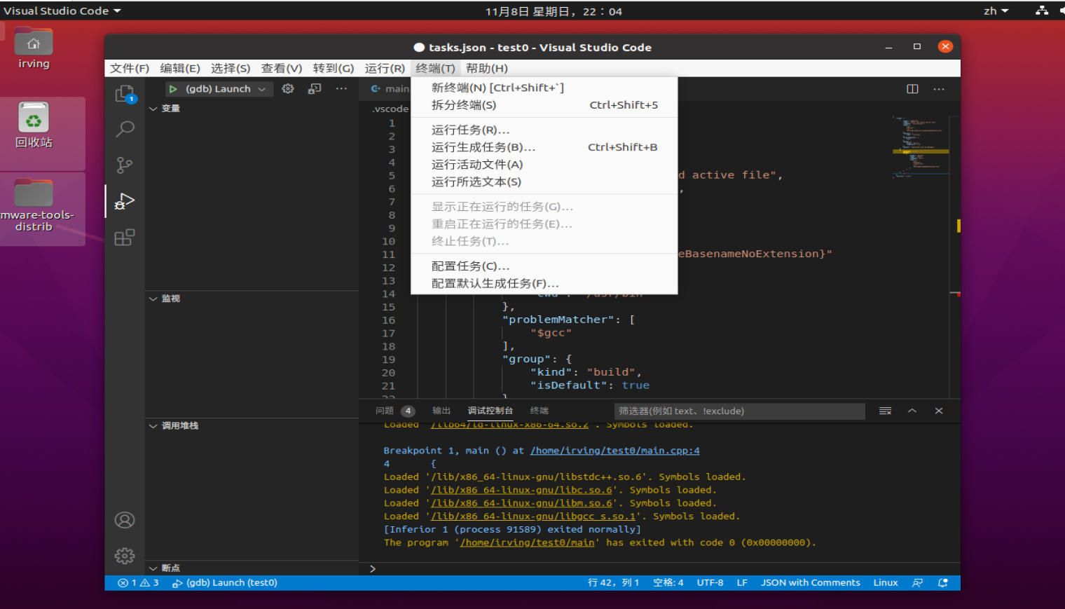Open the zh input language dropdown
Image resolution: width=1065 pixels, height=609 pixels.
click(x=996, y=11)
